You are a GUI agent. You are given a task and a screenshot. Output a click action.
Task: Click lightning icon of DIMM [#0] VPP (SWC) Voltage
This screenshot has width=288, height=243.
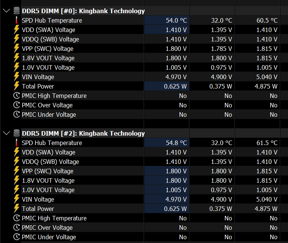click(17, 49)
